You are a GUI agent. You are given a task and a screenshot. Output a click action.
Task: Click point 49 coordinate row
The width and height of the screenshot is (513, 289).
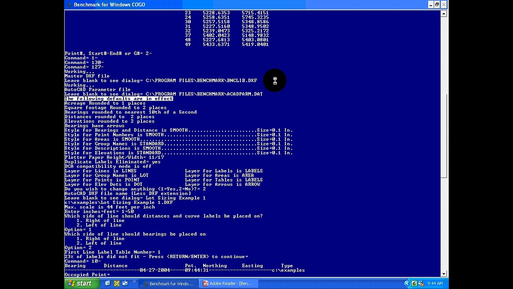[227, 45]
